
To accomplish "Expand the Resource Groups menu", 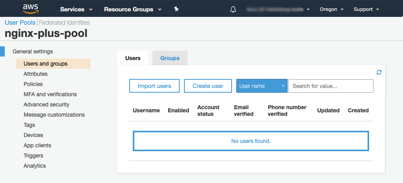I will (133, 9).
